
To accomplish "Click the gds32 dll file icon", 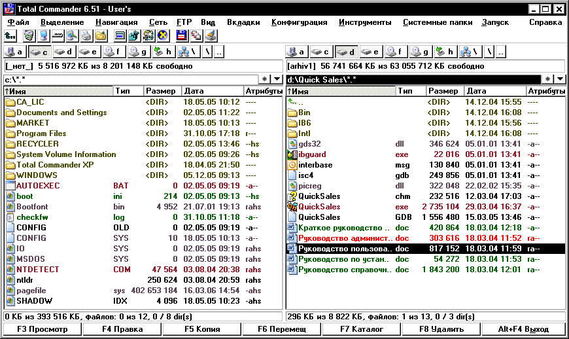I will 292,144.
